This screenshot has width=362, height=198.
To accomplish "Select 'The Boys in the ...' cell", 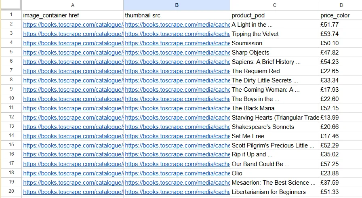I will tap(274, 99).
